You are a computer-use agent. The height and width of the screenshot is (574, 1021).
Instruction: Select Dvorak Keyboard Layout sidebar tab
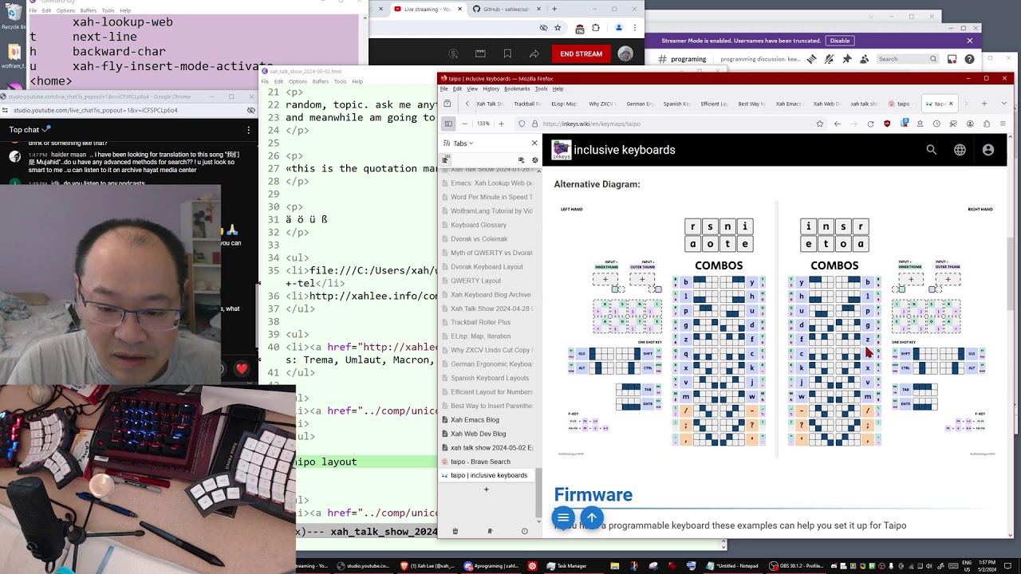487,266
